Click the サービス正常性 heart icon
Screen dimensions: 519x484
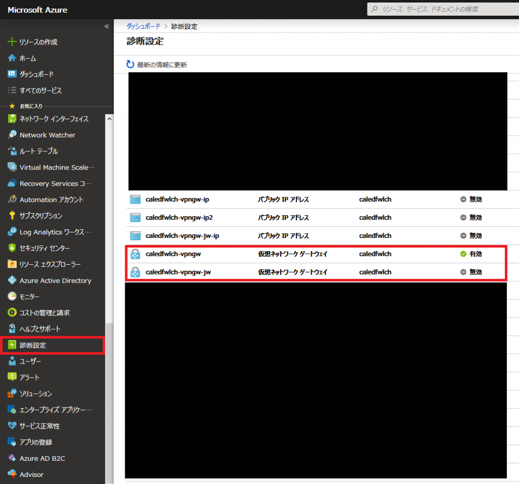click(12, 425)
